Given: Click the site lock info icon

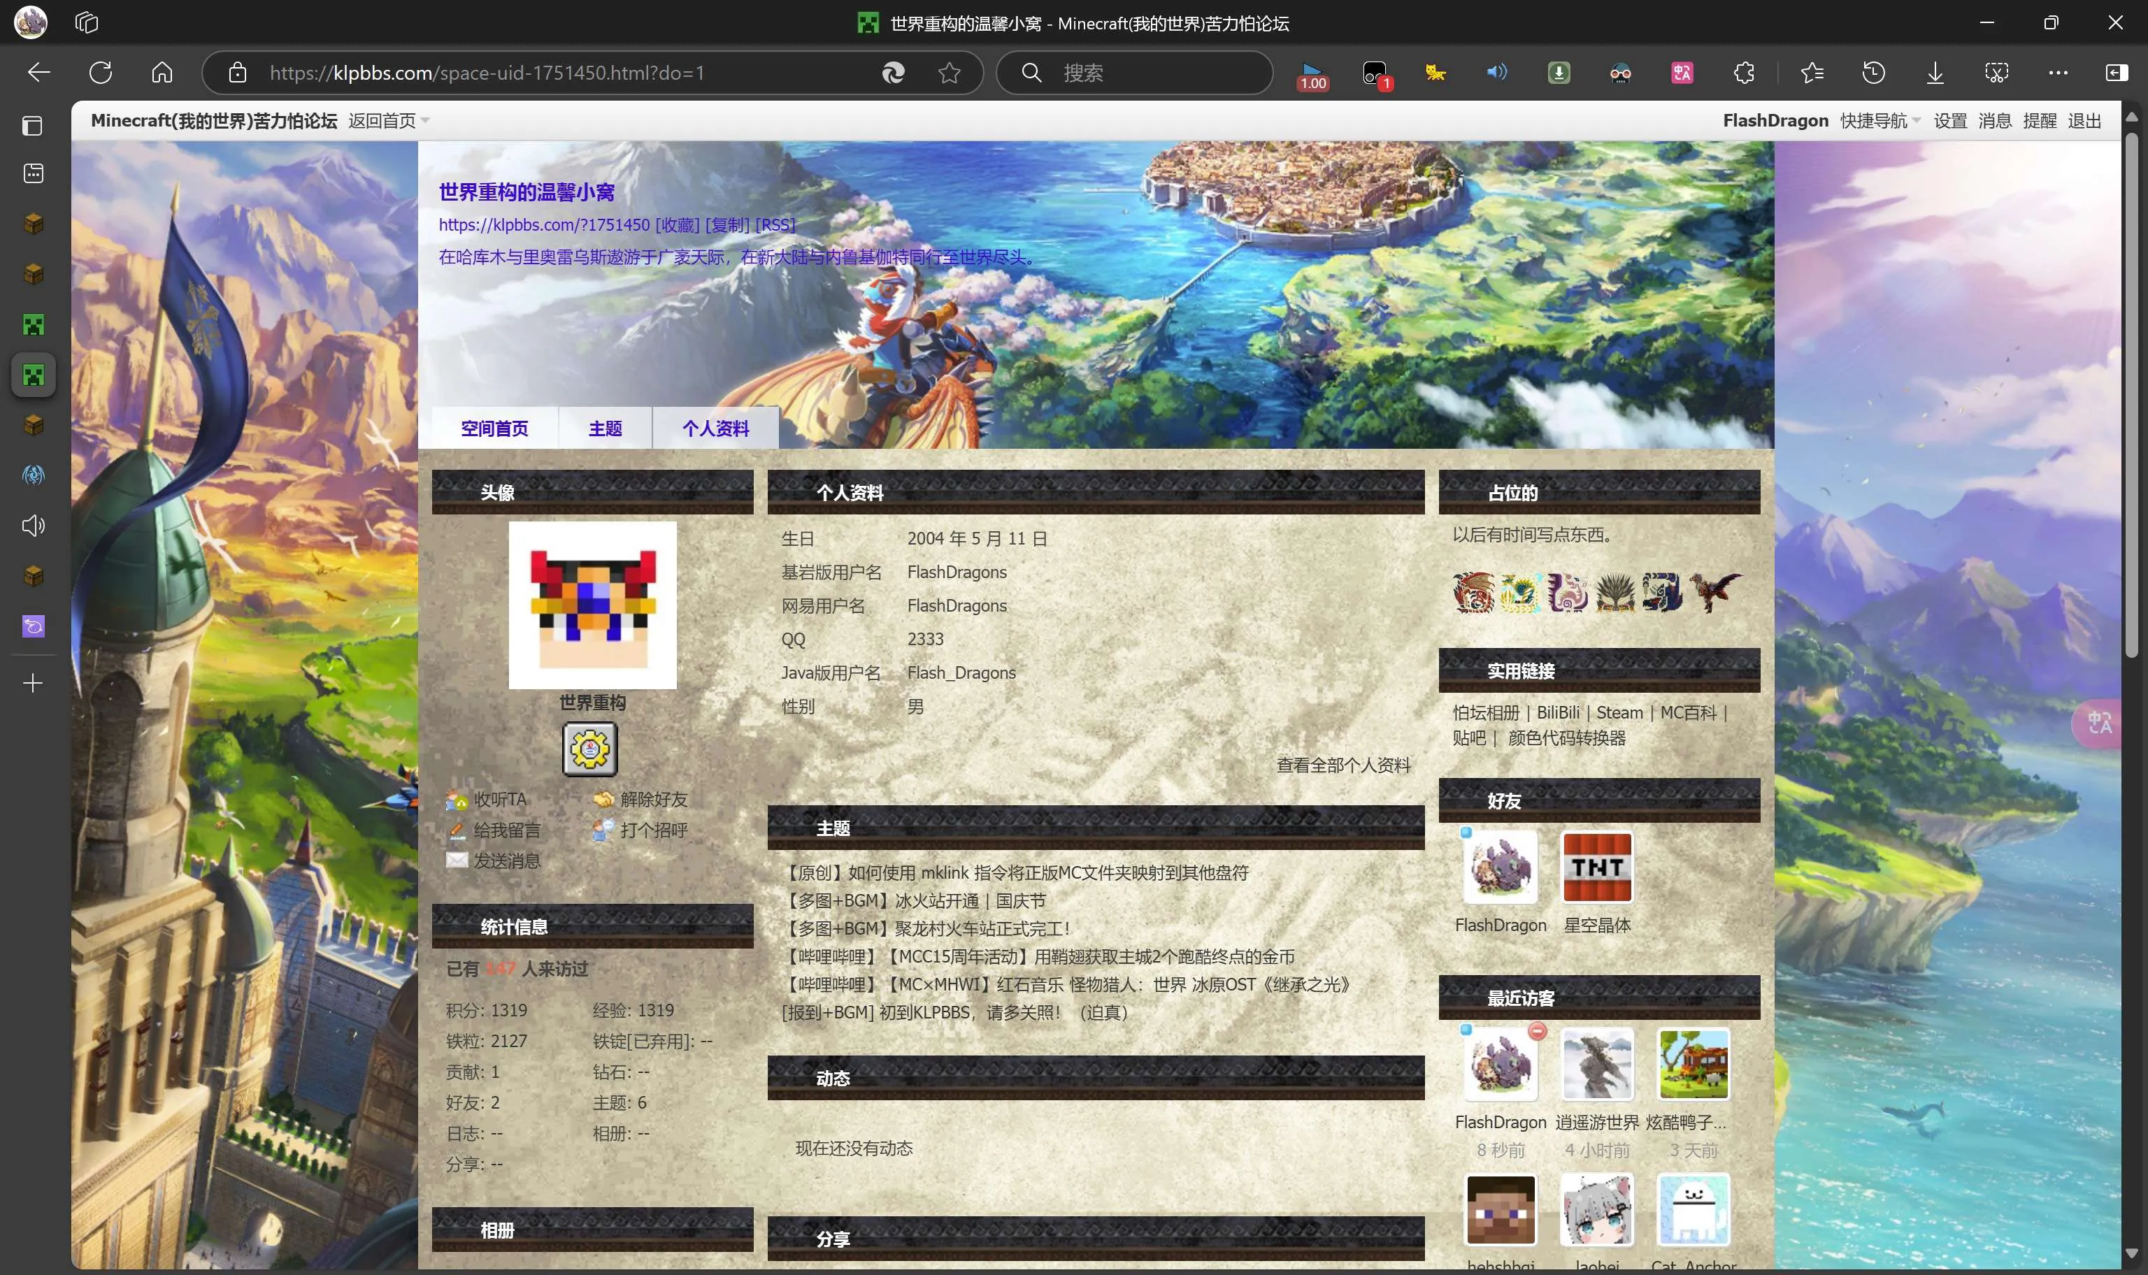Looking at the screenshot, I should coord(237,73).
